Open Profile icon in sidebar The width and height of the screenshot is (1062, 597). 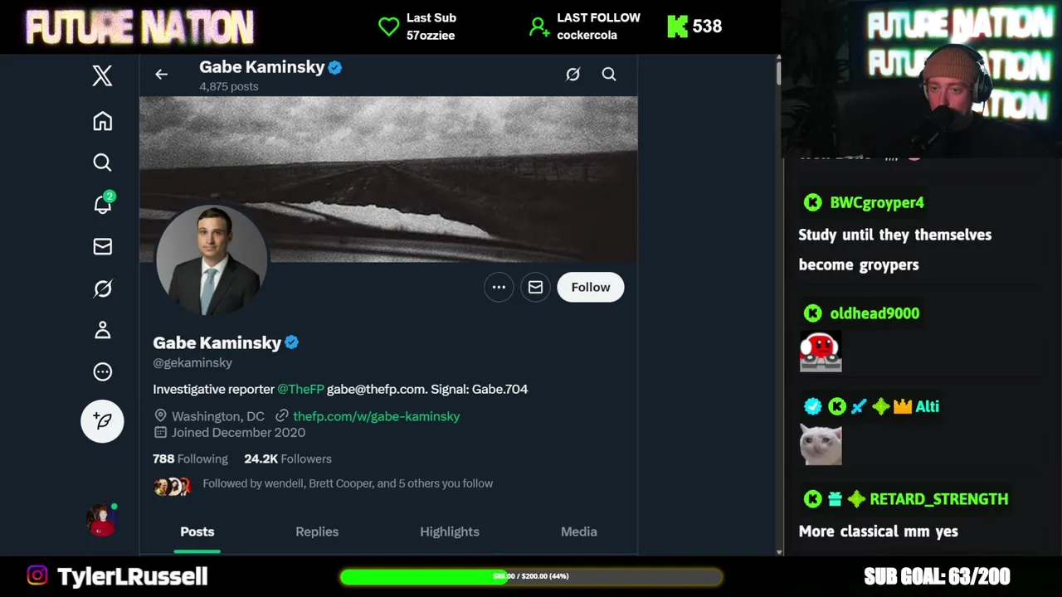click(x=102, y=330)
